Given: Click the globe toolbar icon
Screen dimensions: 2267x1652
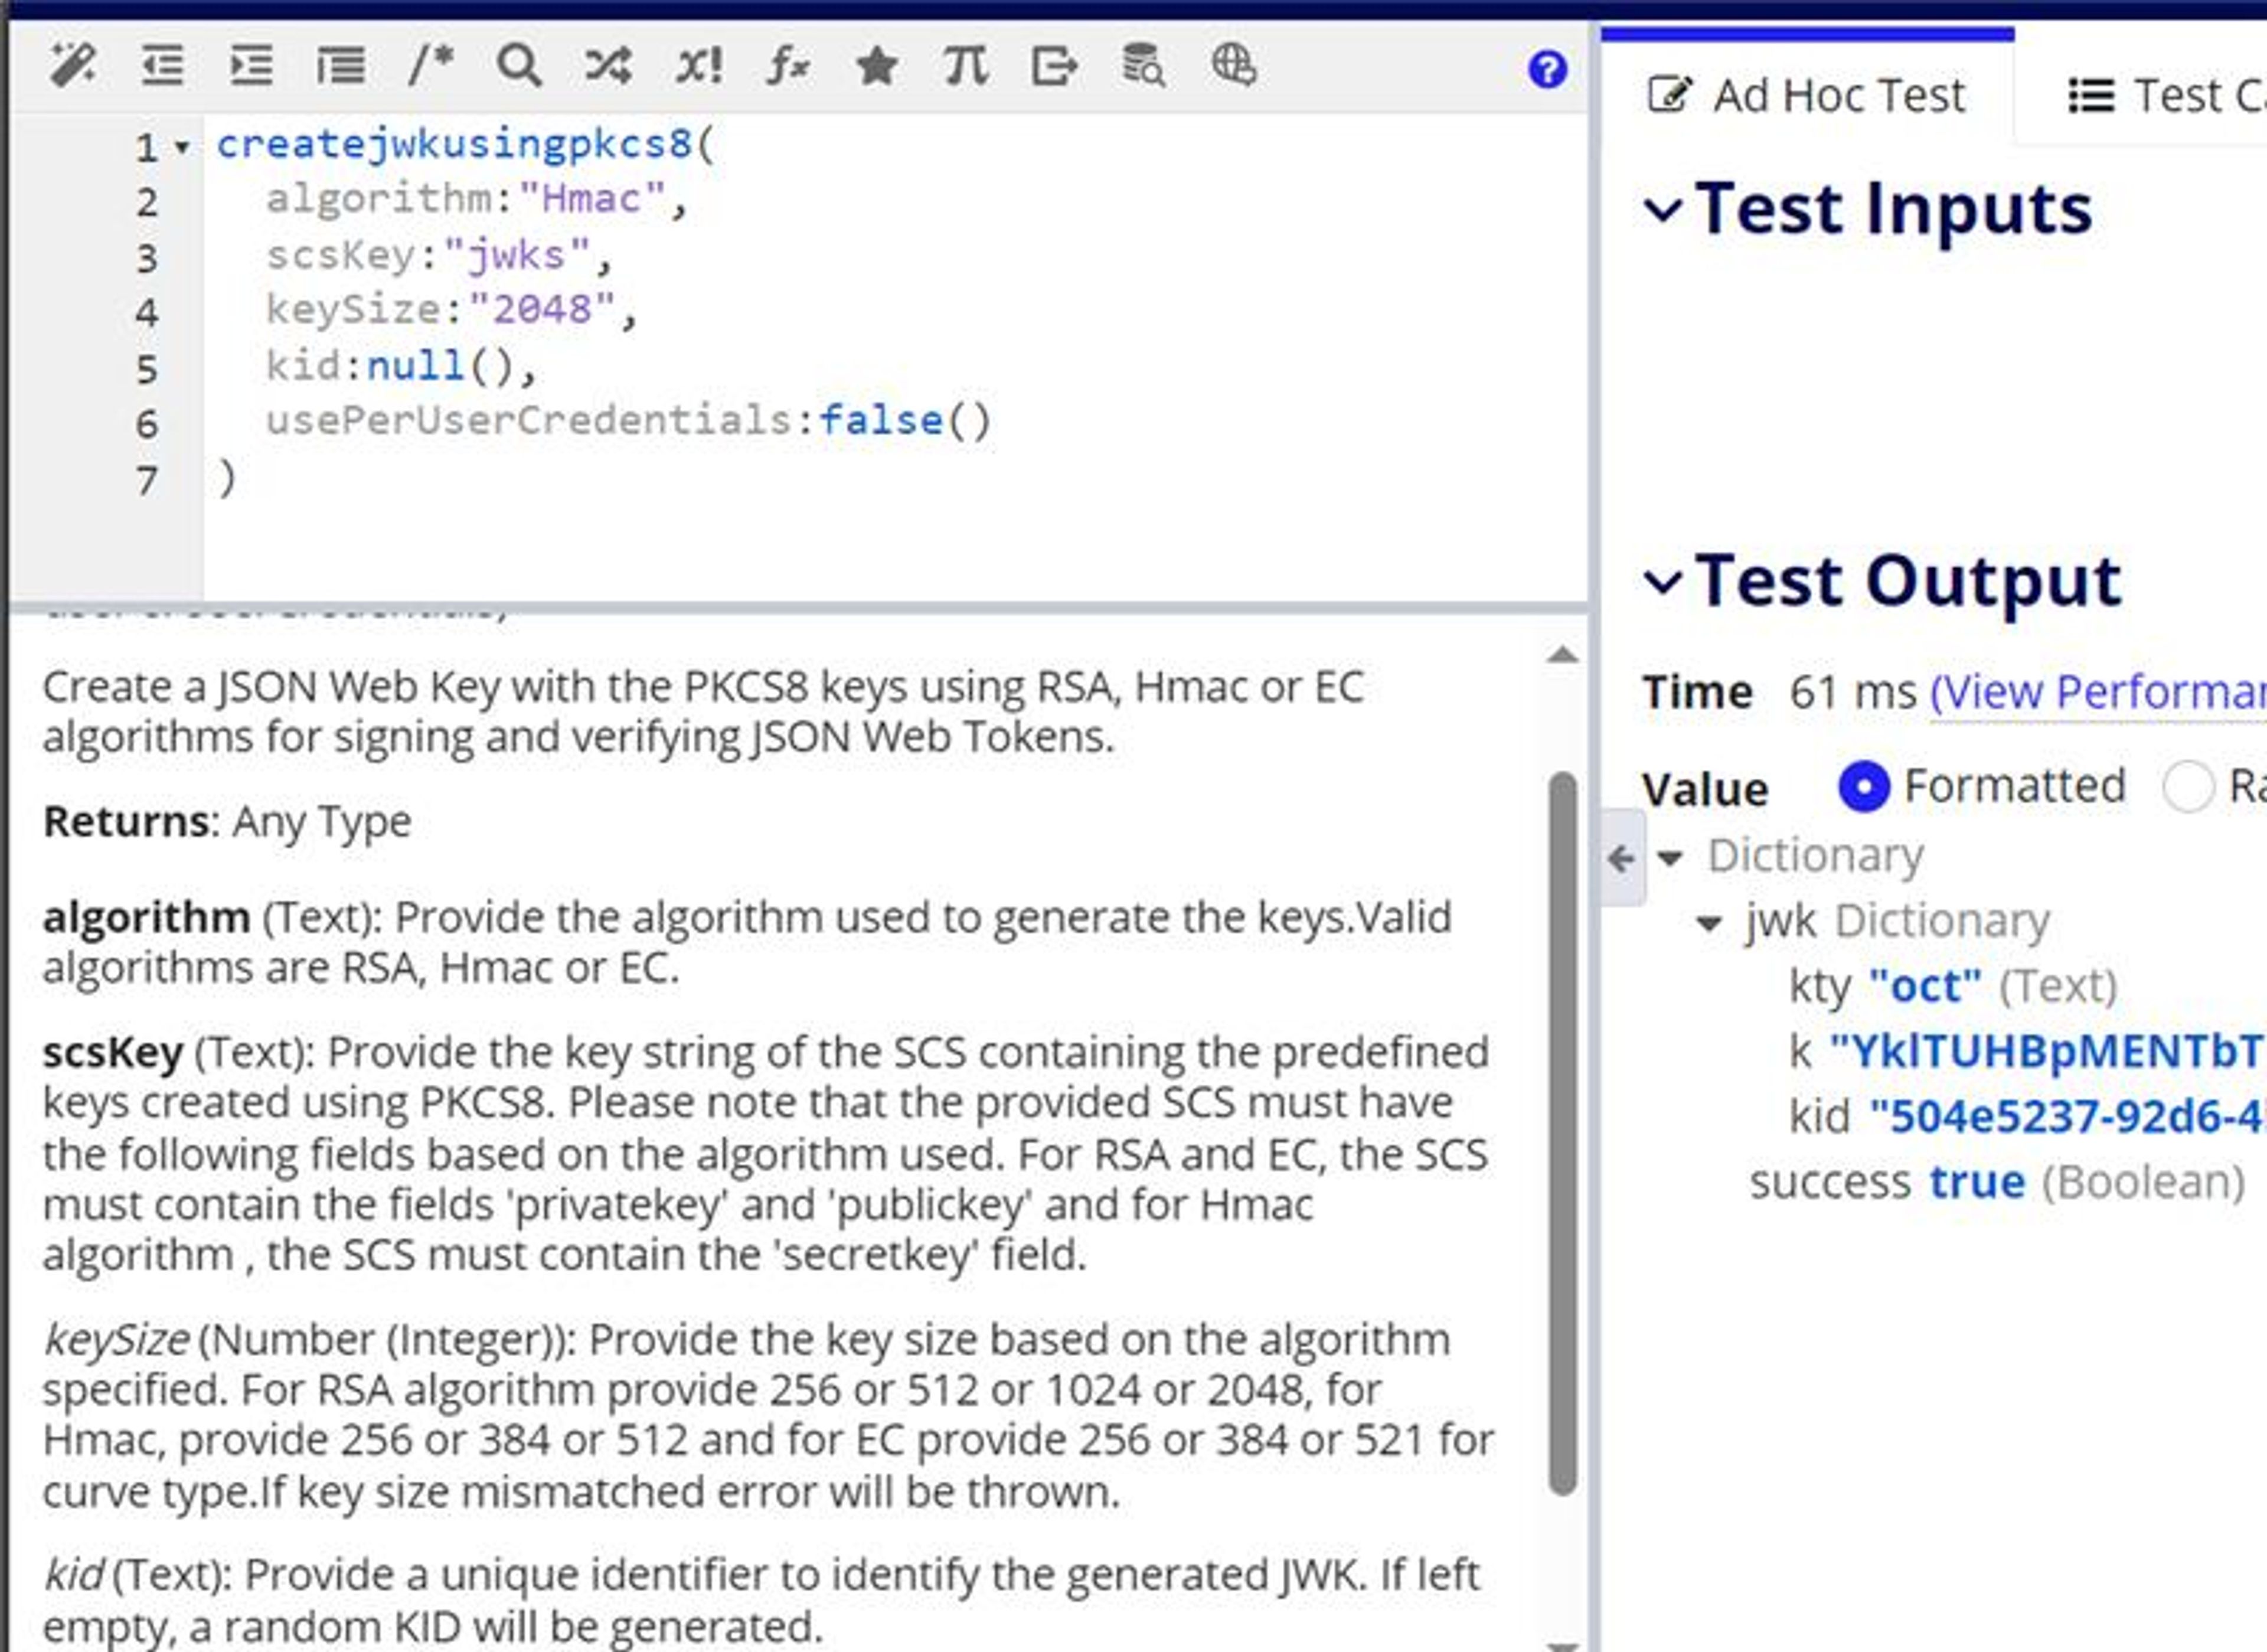Looking at the screenshot, I should pos(1234,66).
